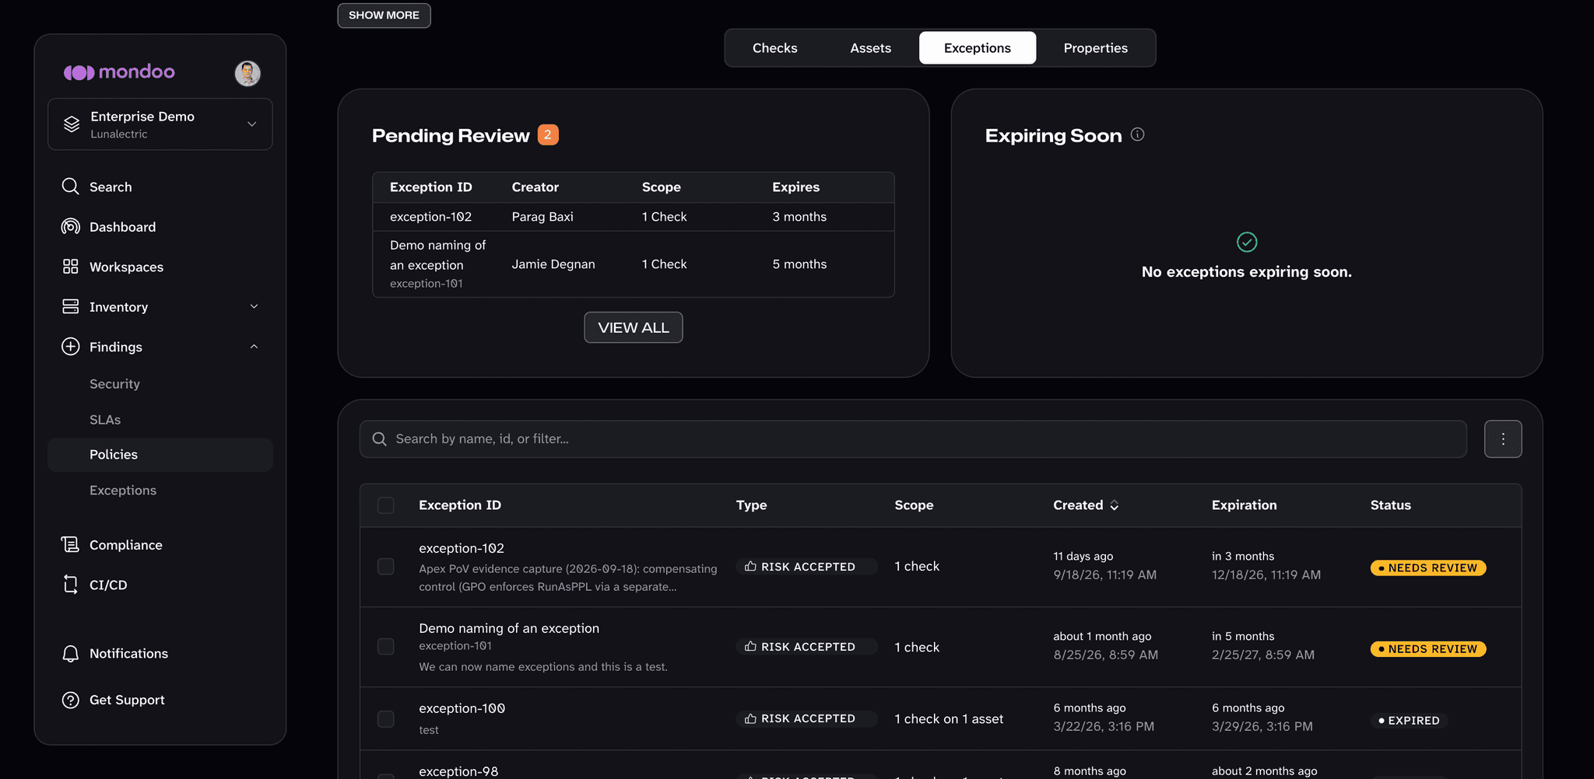The height and width of the screenshot is (779, 1594).
Task: Click the Dashboard gauge icon
Action: click(71, 226)
